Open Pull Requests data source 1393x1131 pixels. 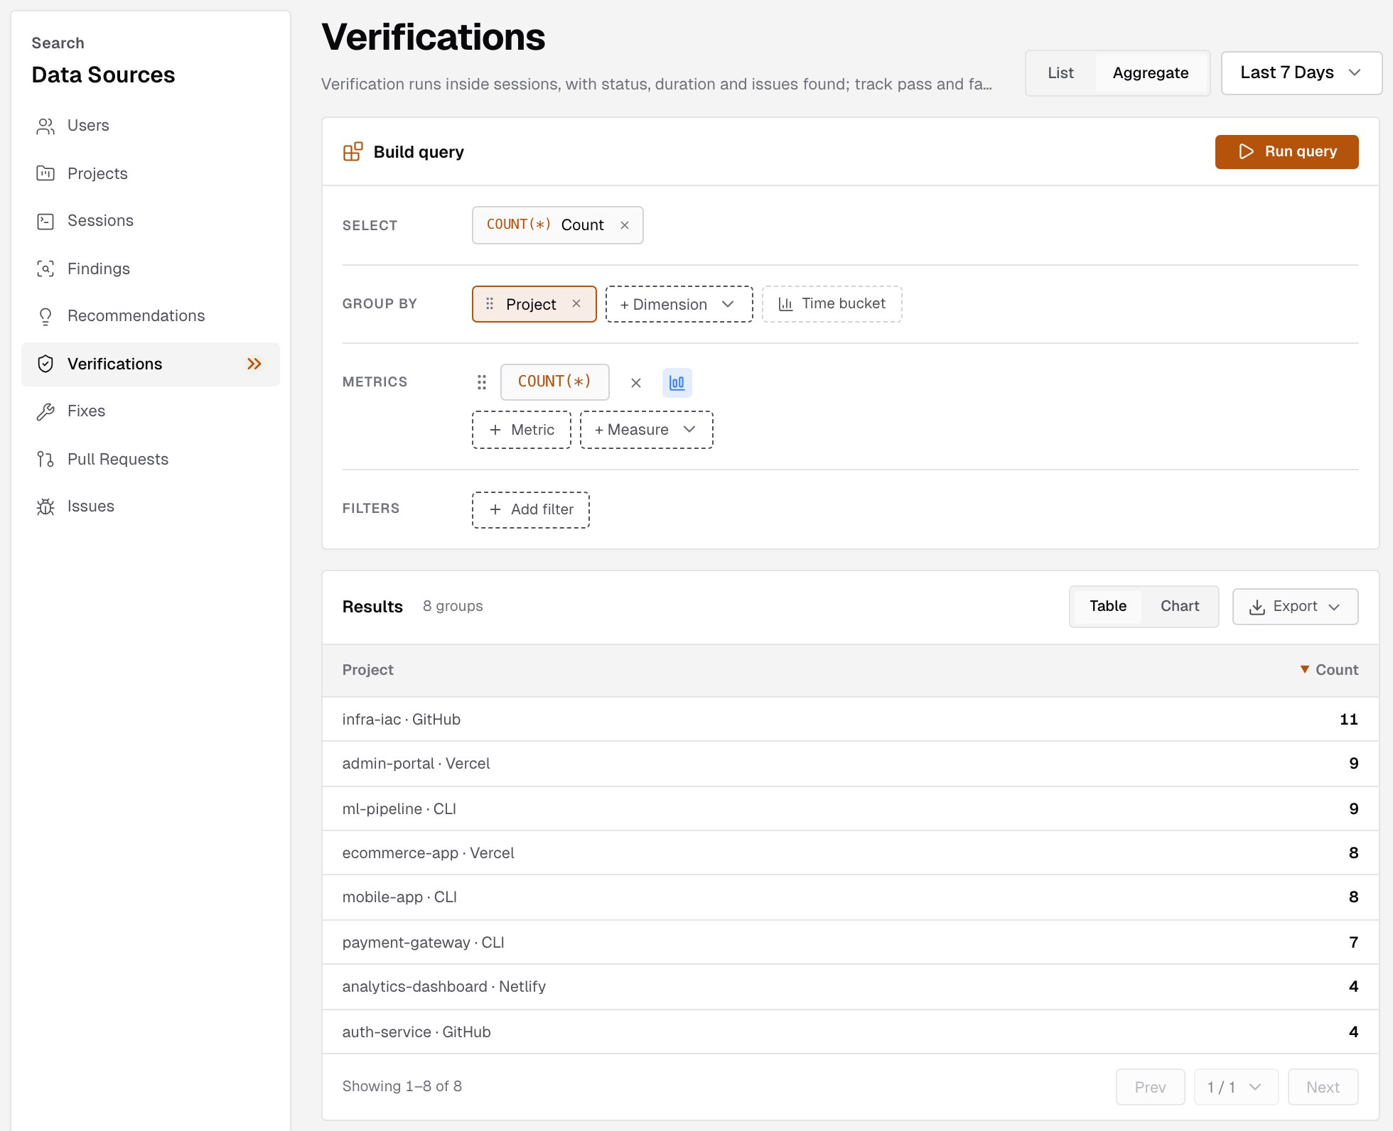(151, 459)
